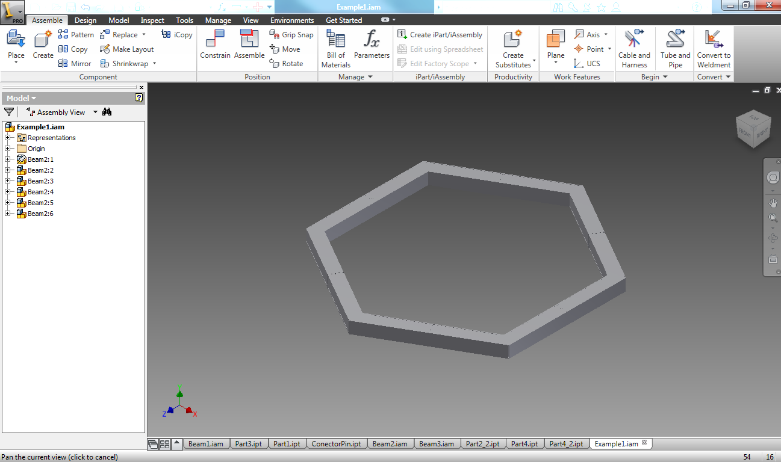Click the Assemble tool in Position panel
781x462 pixels.
[x=249, y=45]
